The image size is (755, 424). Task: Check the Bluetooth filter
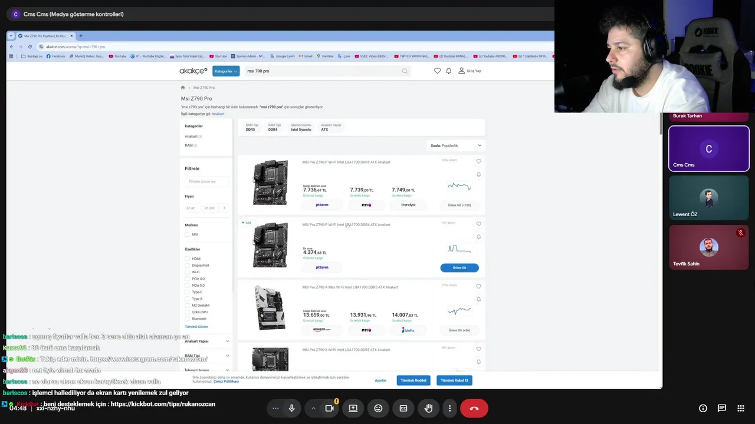pyautogui.click(x=188, y=319)
